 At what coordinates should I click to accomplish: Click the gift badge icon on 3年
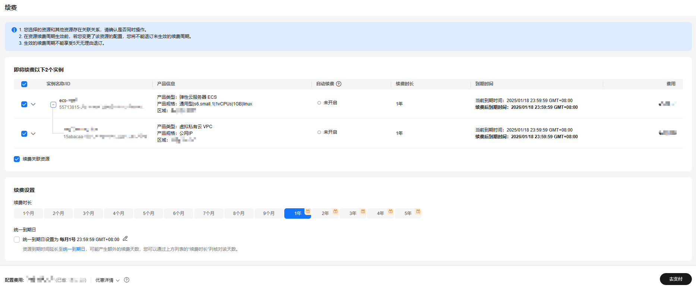[x=363, y=211]
